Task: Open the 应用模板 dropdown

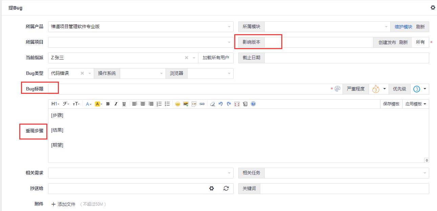Action: coord(416,104)
